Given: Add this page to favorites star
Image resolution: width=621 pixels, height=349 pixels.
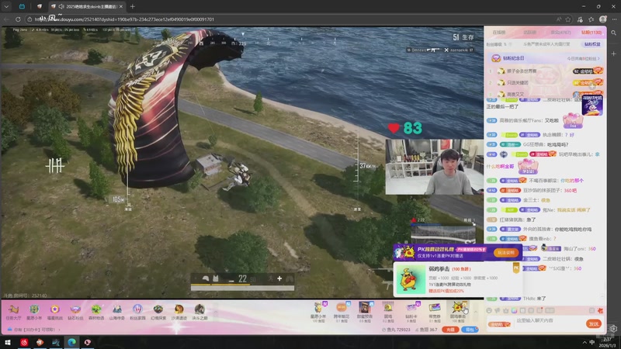Looking at the screenshot, I should click(x=568, y=19).
